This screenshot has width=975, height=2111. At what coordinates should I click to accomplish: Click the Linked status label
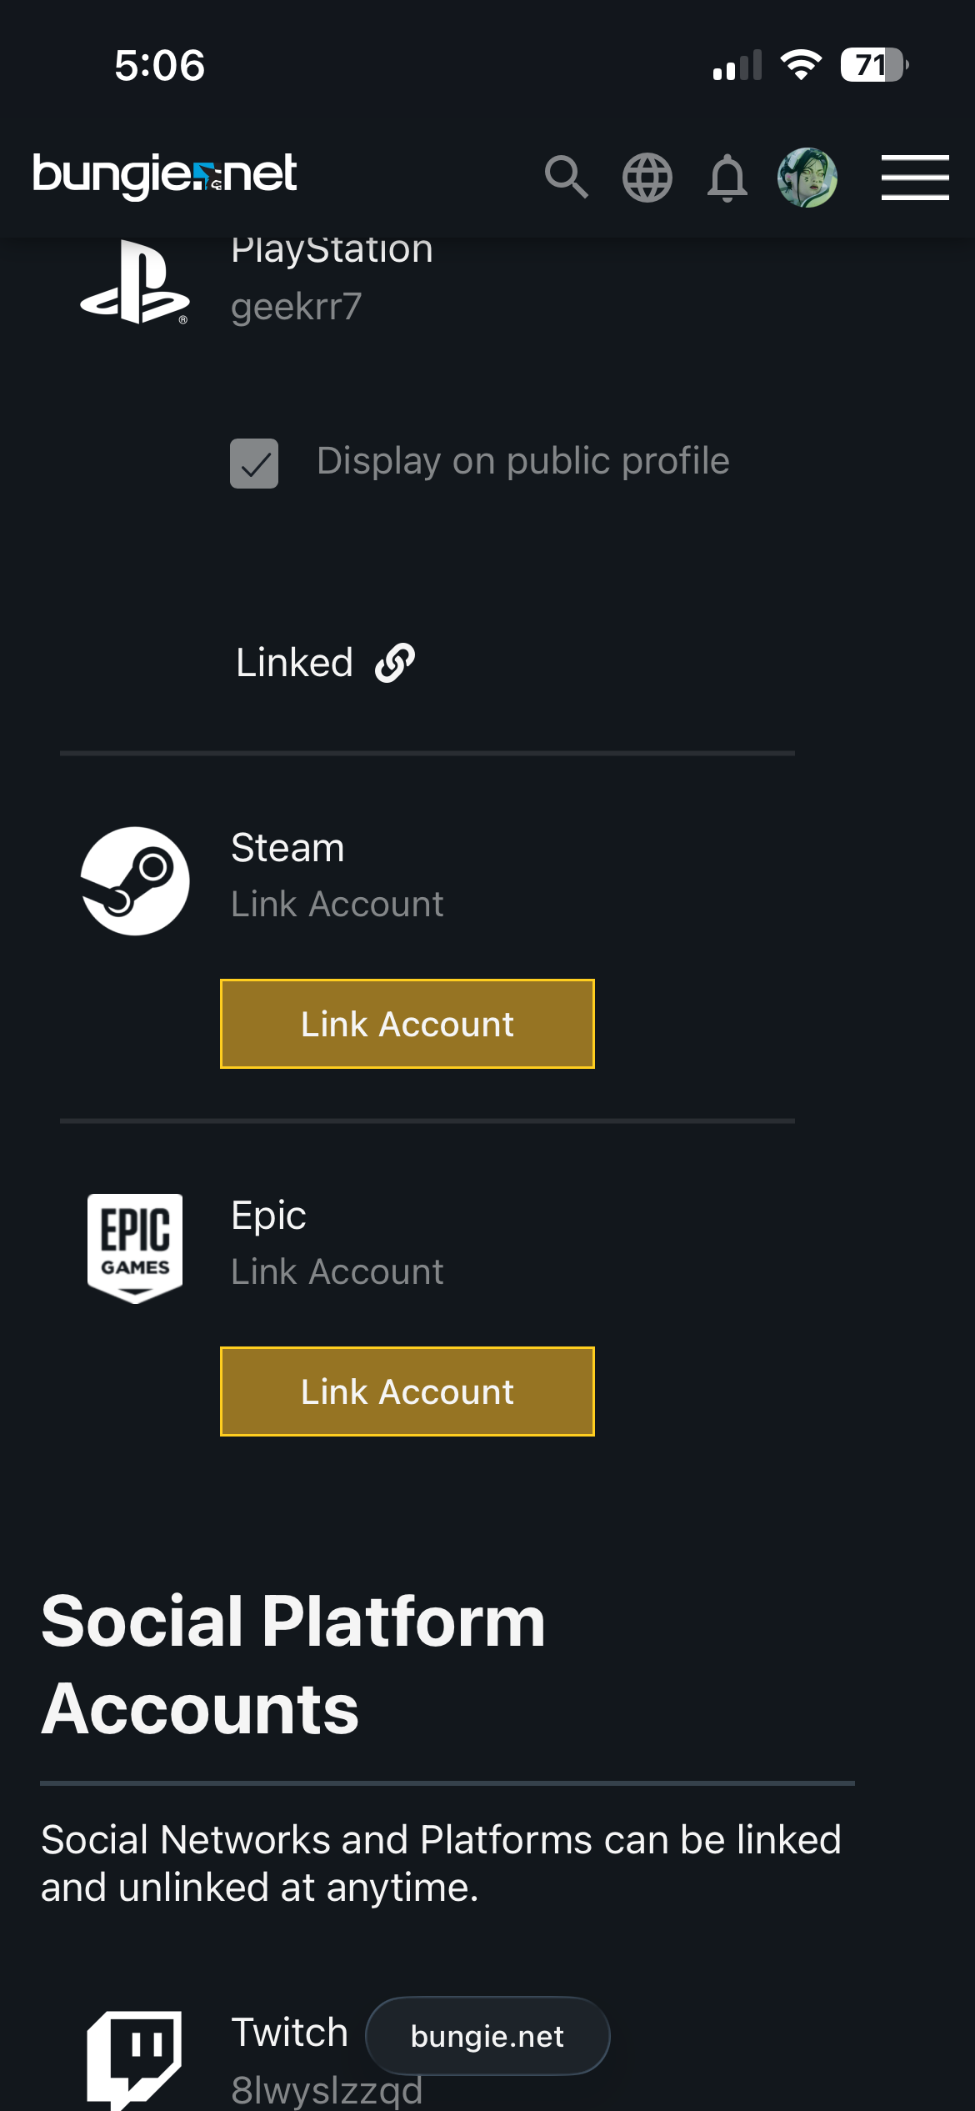(x=294, y=663)
